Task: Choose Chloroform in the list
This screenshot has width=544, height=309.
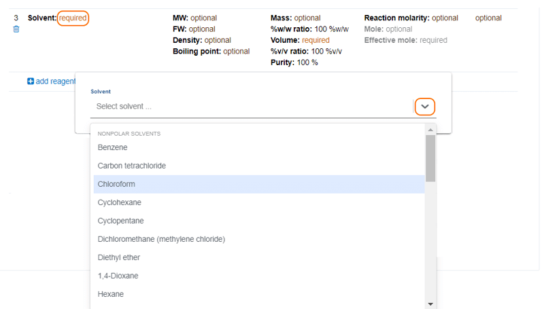Action: pyautogui.click(x=259, y=184)
